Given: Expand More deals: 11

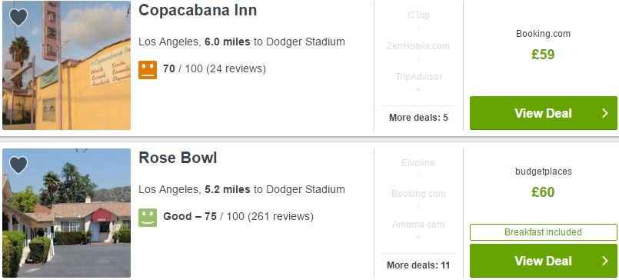Looking at the screenshot, I should 418,265.
